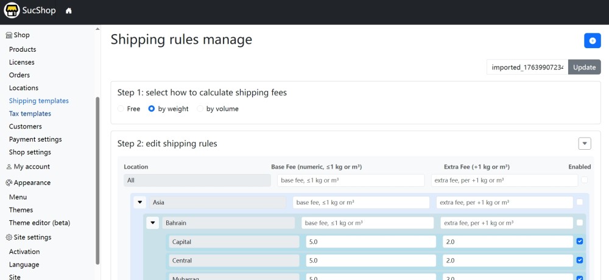Open the Shop section in sidebar
This screenshot has width=609, height=280.
[18, 35]
